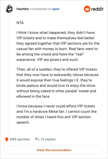Collapse the comment via vertical thread line

[9, 73]
